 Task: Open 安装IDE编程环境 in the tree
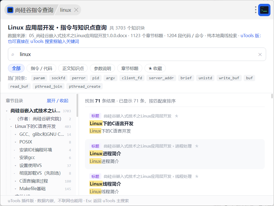[36, 150]
